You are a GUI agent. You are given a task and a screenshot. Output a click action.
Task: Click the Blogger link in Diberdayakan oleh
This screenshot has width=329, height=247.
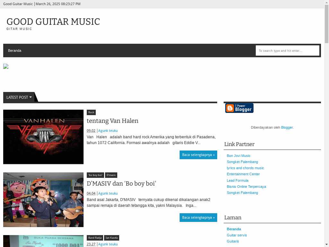coord(287,127)
